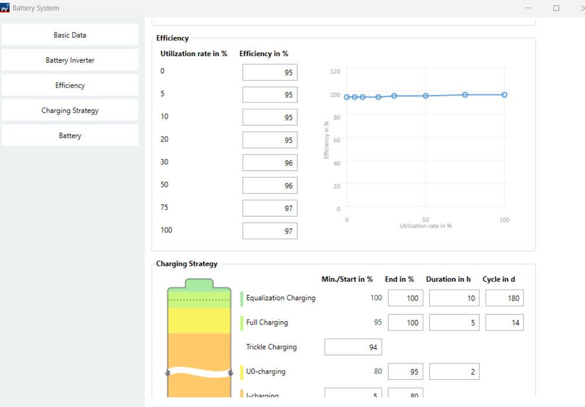Click the yellow U0-charging color marker

point(242,372)
